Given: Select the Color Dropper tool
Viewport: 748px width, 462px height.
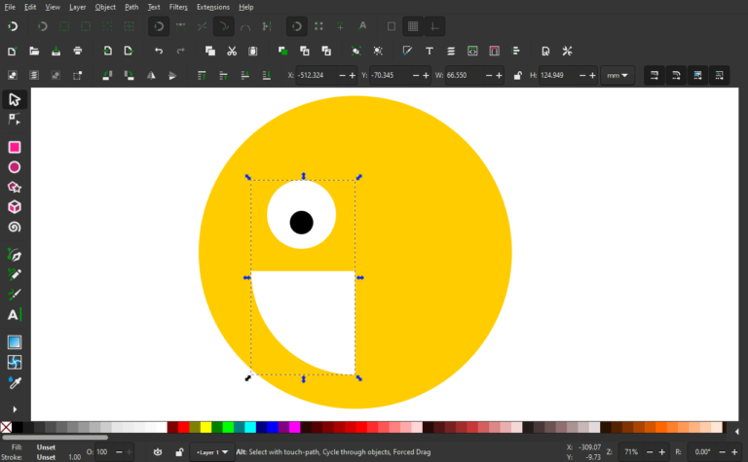Looking at the screenshot, I should coord(15,382).
